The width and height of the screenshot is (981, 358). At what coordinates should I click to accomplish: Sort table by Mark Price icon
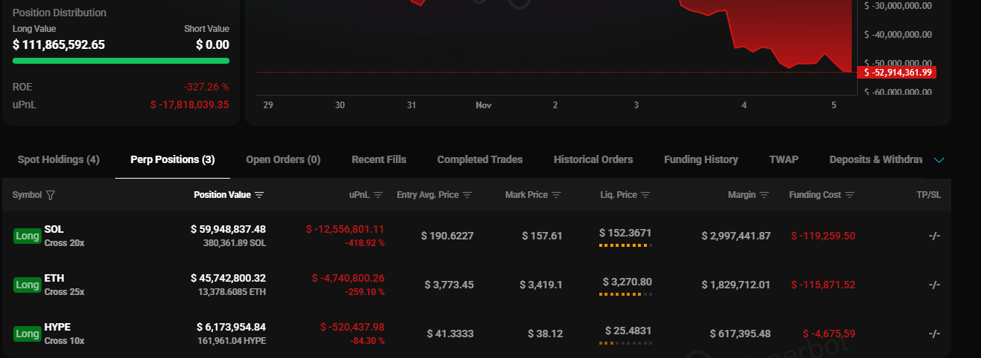coord(556,195)
